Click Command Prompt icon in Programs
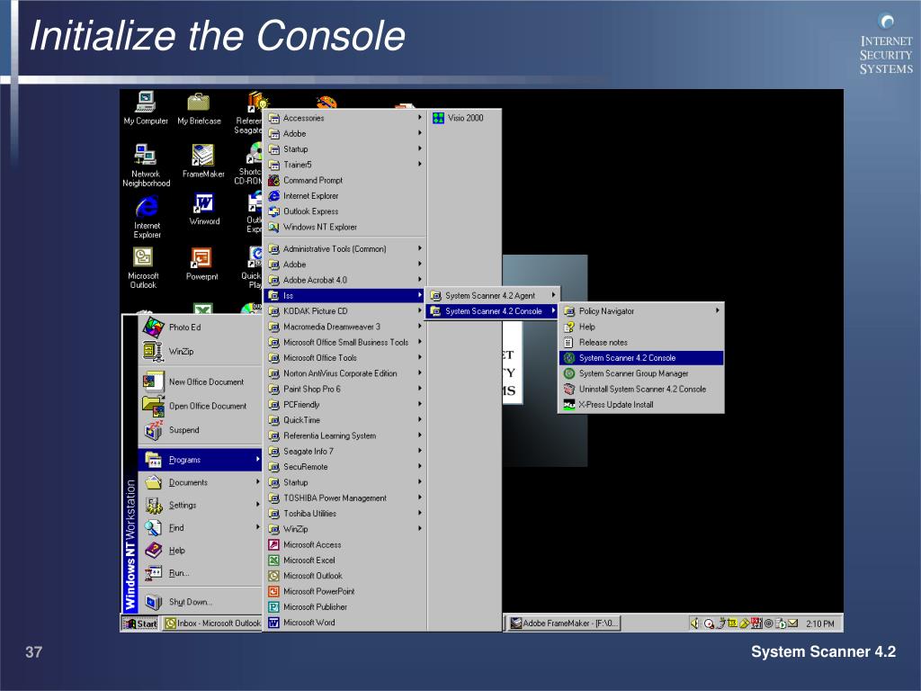The height and width of the screenshot is (691, 921). (x=273, y=180)
